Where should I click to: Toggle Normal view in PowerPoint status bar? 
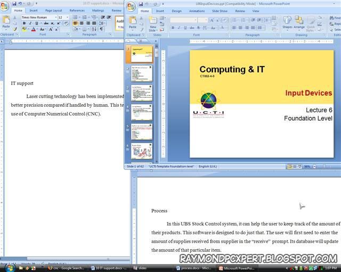coord(289,167)
